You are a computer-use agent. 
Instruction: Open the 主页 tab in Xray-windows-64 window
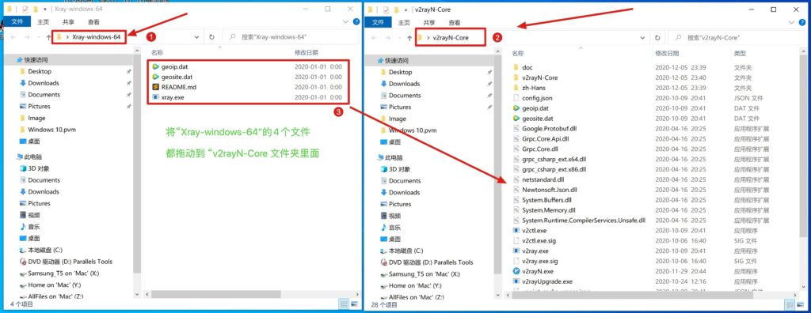[x=43, y=22]
